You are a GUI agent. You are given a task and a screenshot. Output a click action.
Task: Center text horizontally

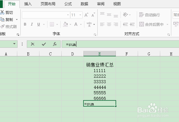(109, 24)
